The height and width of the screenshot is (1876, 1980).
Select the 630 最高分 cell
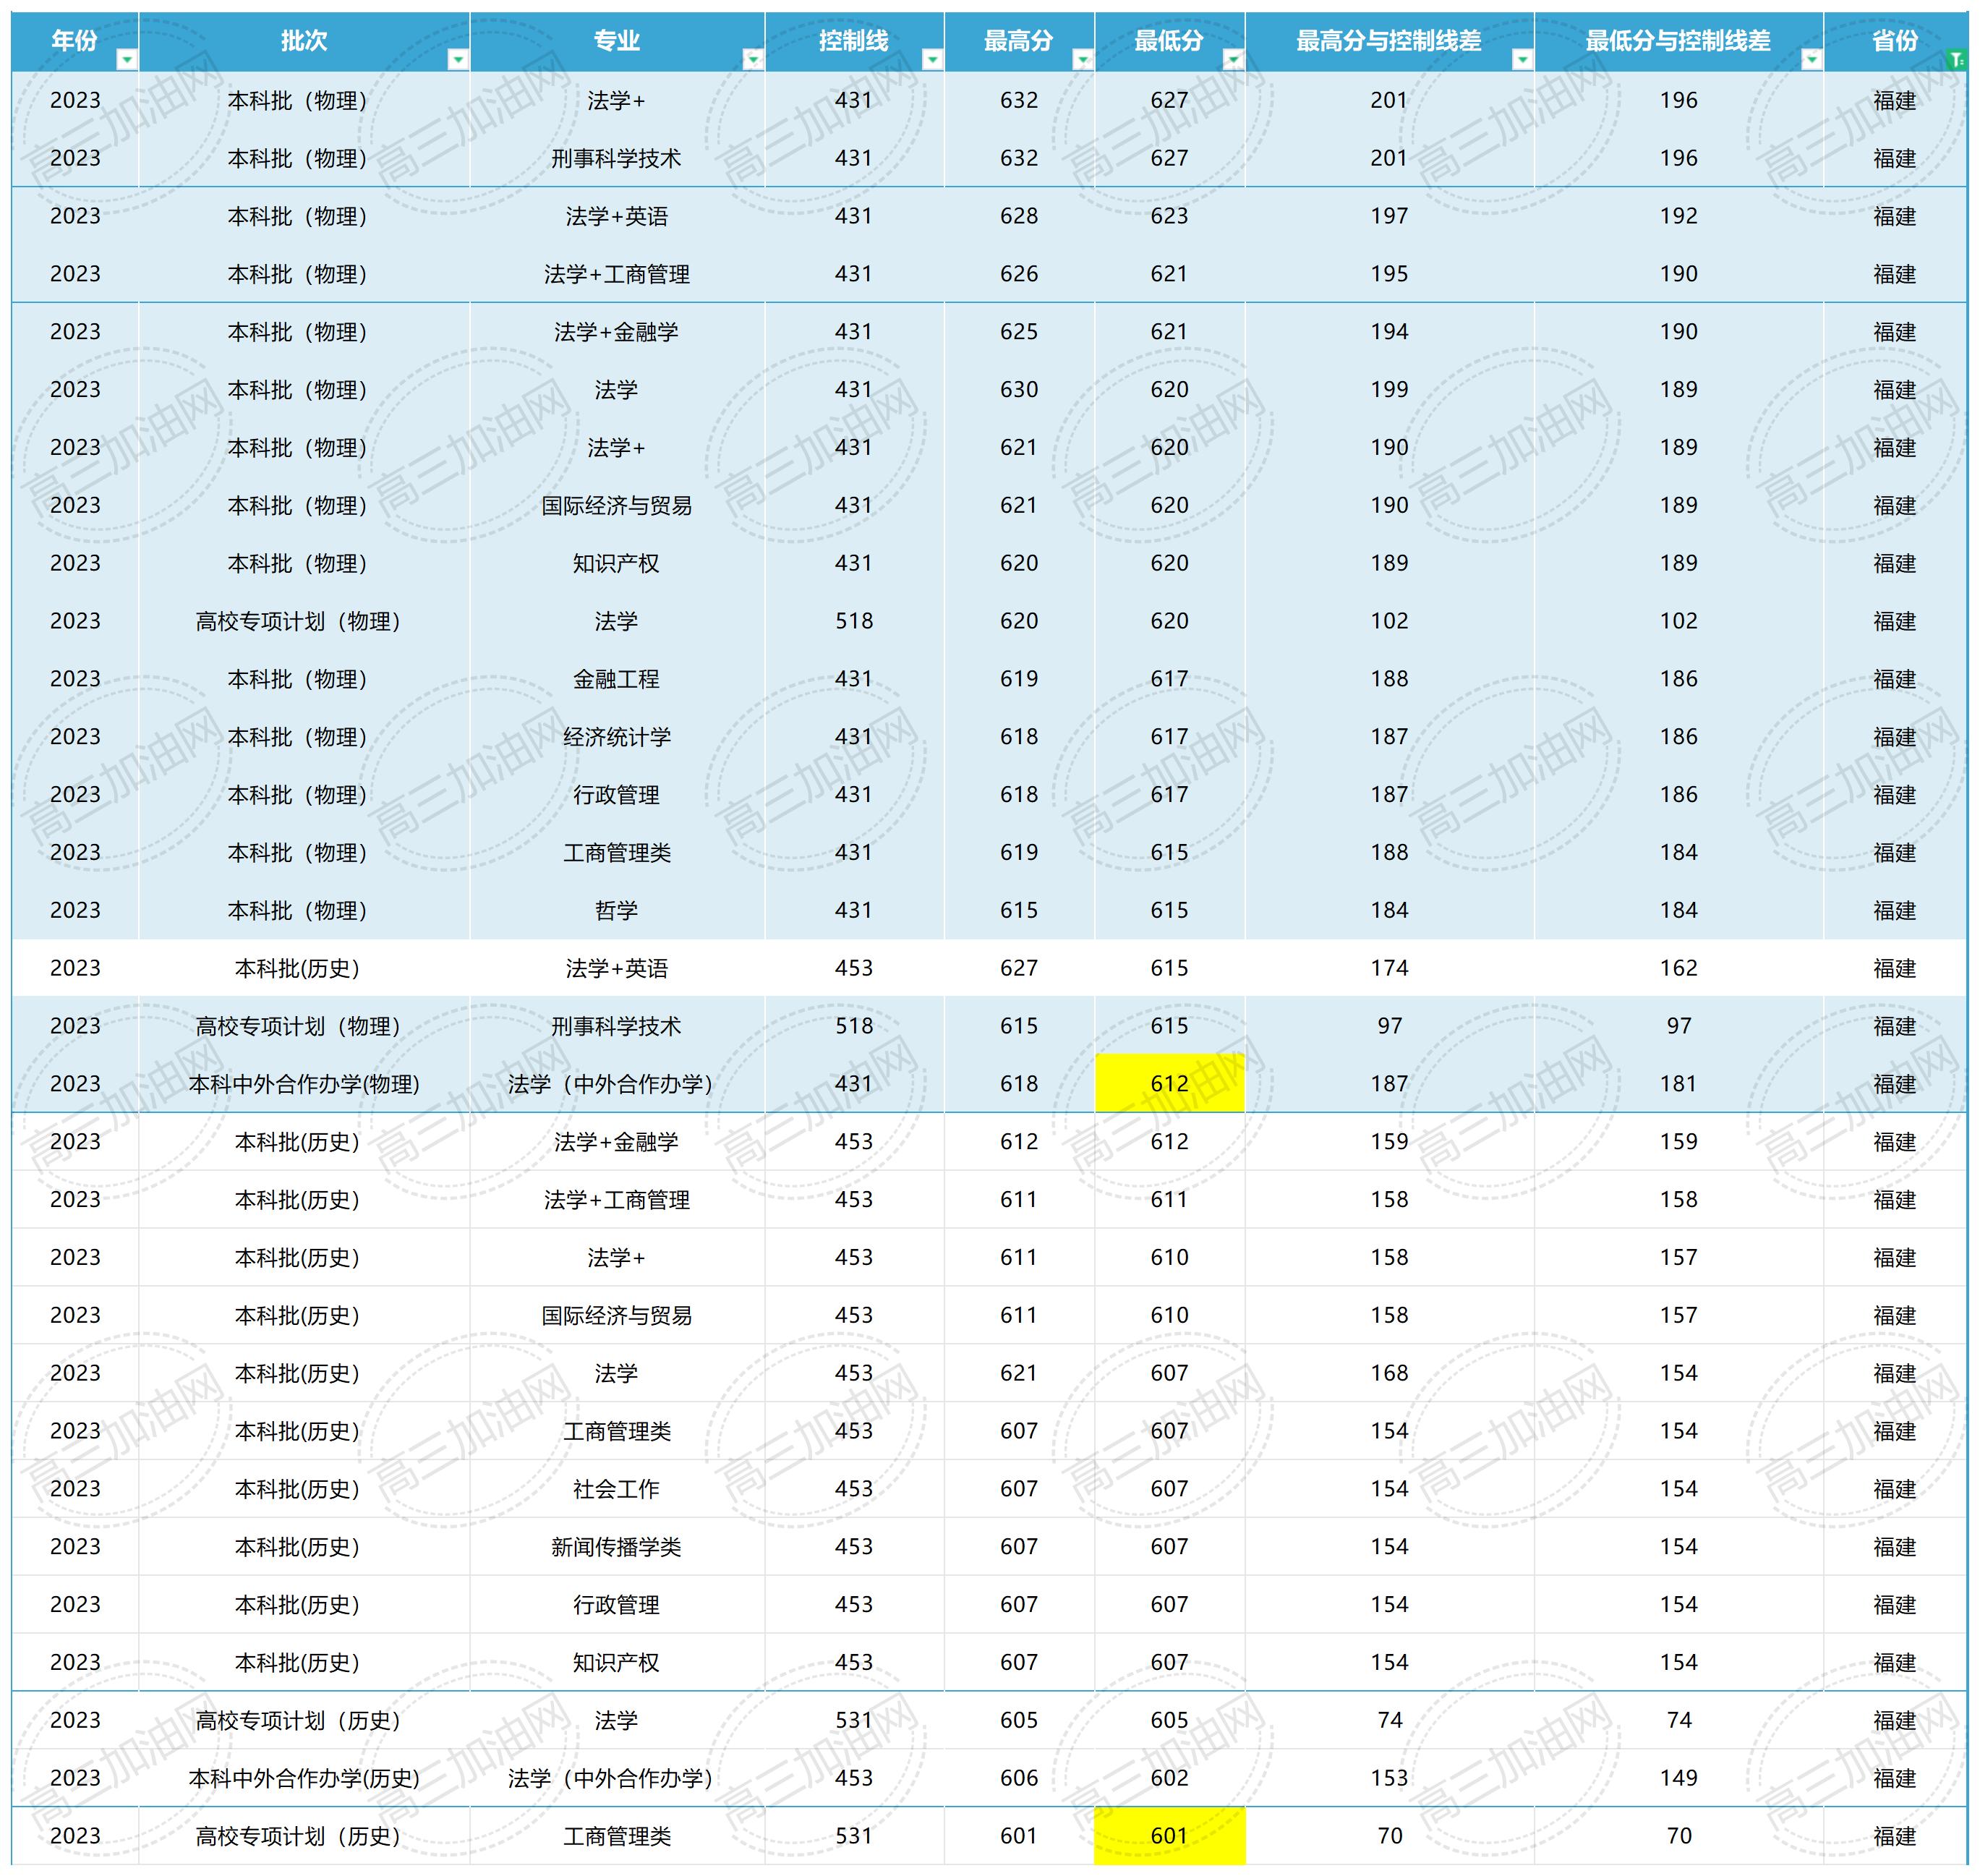(1019, 389)
